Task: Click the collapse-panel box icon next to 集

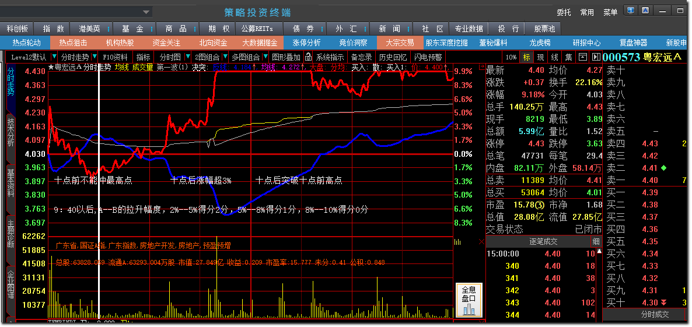Action: point(583,57)
